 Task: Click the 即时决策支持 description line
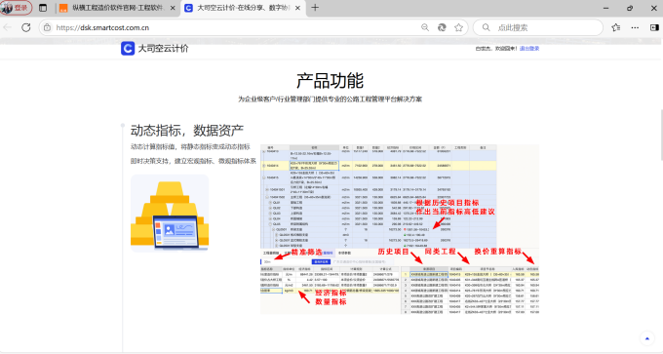[193, 161]
